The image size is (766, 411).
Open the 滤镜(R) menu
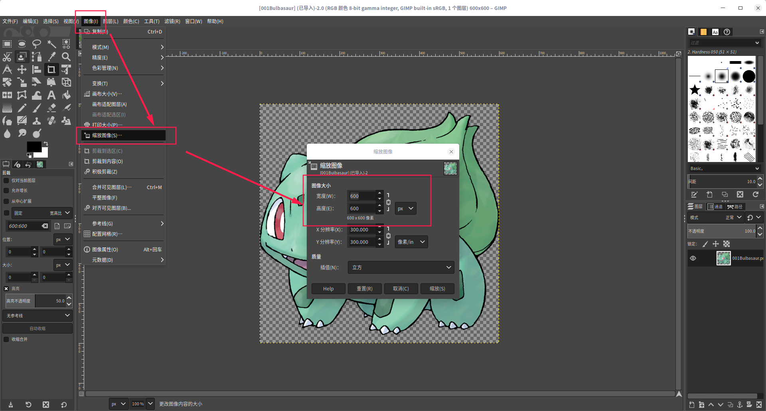coord(172,21)
